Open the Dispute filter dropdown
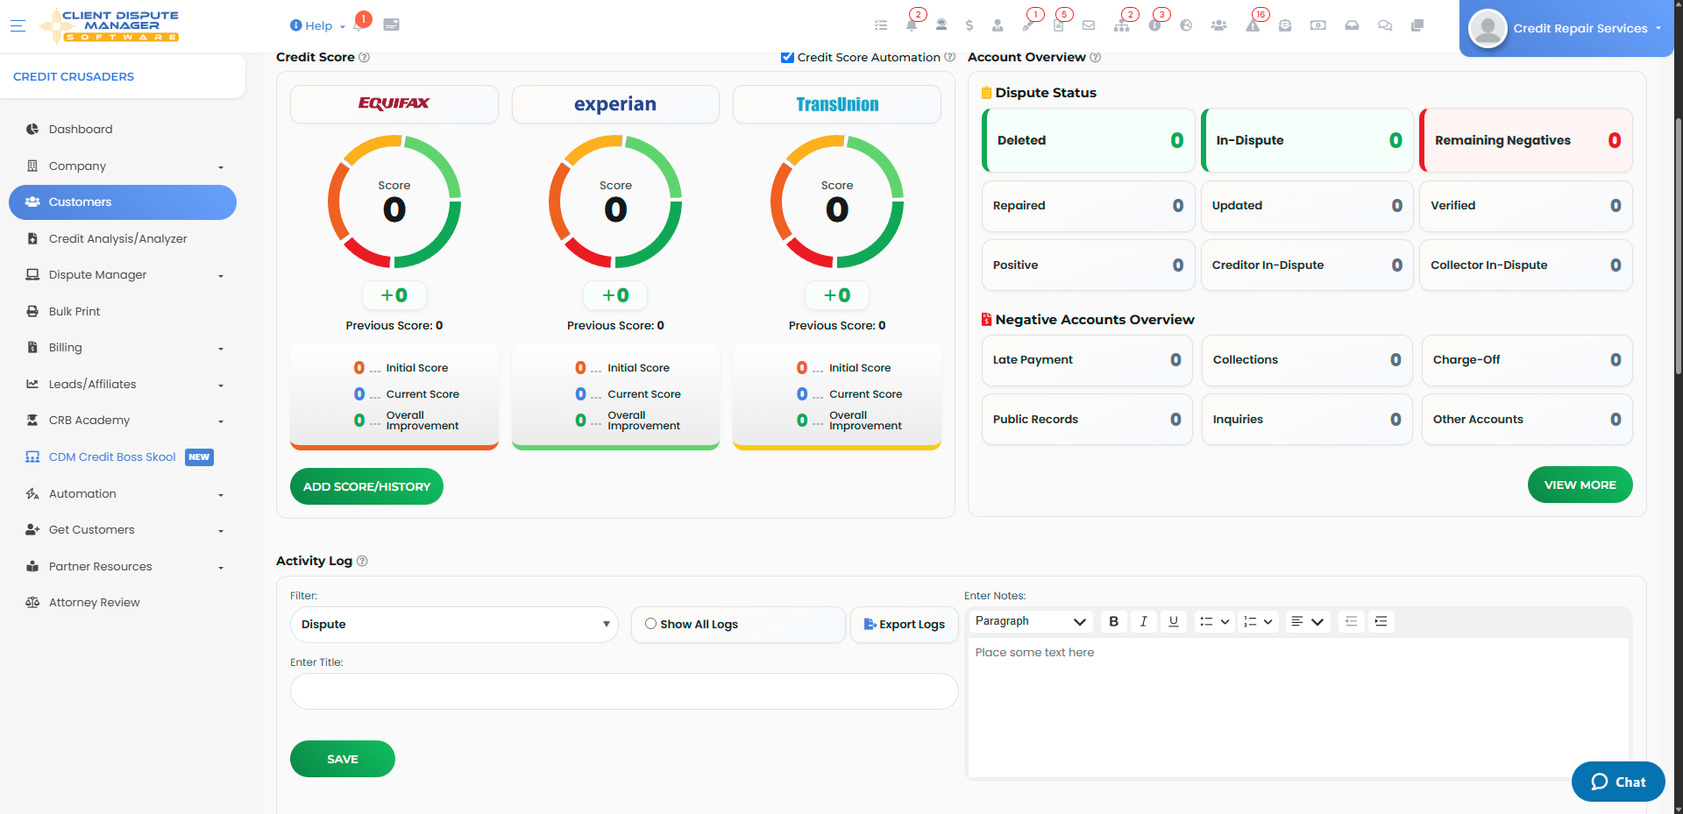1683x814 pixels. click(454, 625)
